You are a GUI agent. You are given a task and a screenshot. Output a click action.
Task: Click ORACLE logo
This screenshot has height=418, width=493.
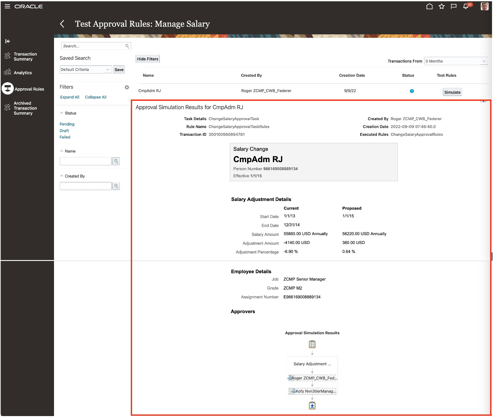[29, 6]
